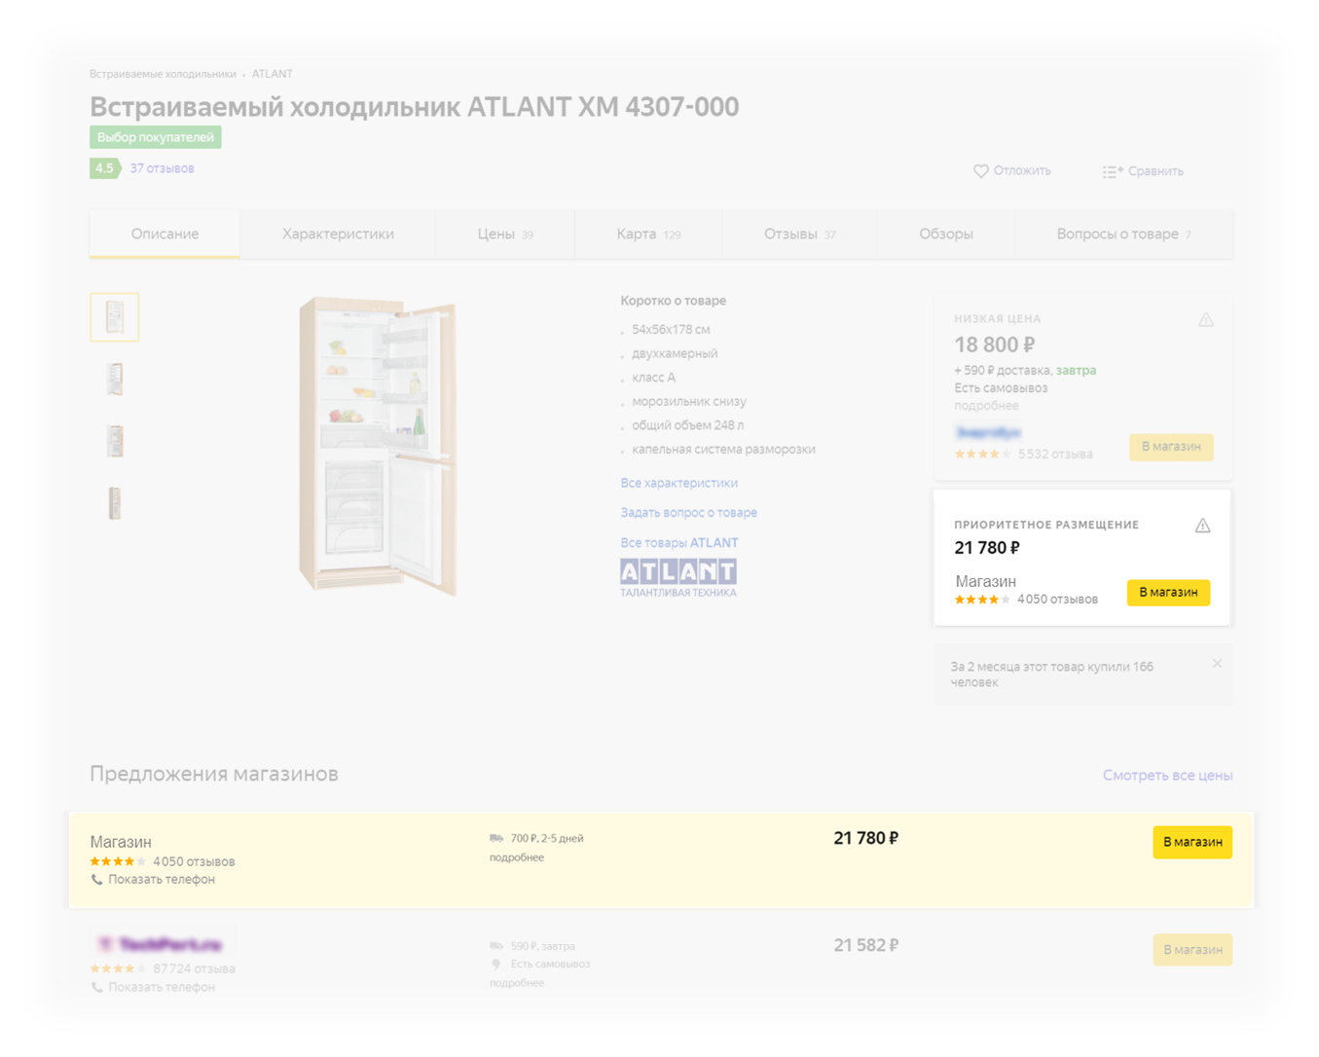Click Смотреть все цены link
Viewport: 1319px width, 1057px height.
click(x=1167, y=776)
